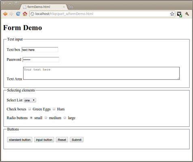Image resolution: width=193 pixels, height=162 pixels.
Task: Open a new tab button
Action: pos(71,7)
